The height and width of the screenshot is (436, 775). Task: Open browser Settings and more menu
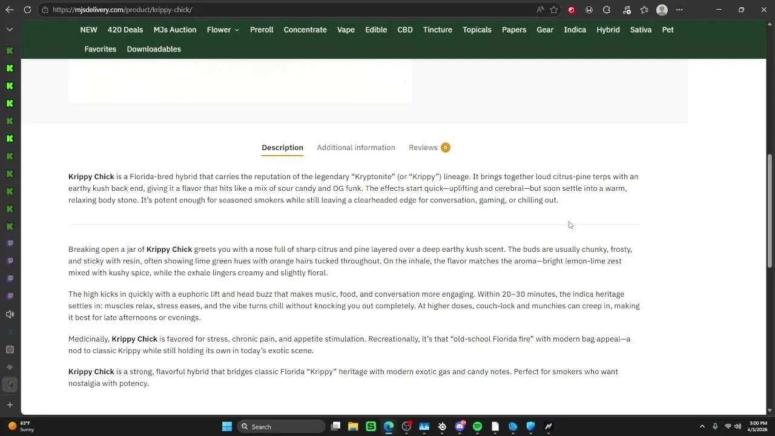679,10
